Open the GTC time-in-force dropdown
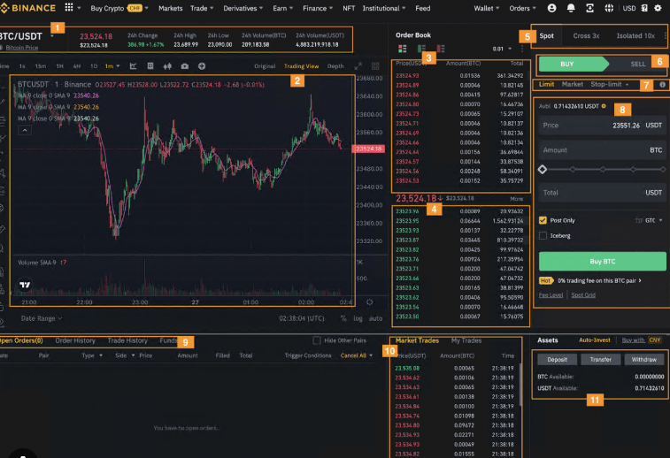Screen dimensions: 670x458 click(654, 220)
